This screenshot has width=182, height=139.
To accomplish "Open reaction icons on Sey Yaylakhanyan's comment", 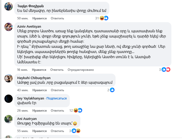I will click(78, 110).
